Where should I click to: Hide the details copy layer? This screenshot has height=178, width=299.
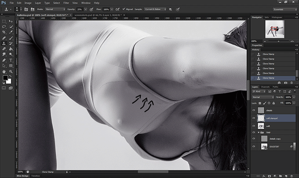[254, 139]
